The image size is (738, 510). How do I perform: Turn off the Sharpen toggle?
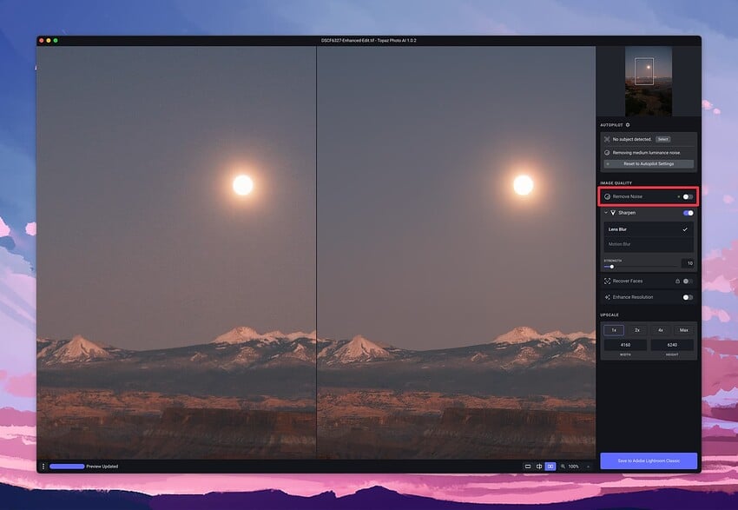[688, 213]
